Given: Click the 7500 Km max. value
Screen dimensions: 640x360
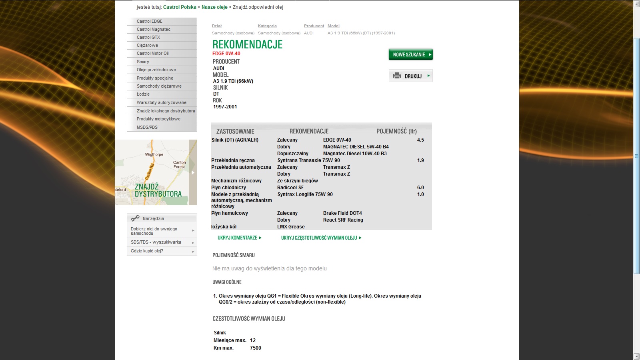Looking at the screenshot, I should (256, 348).
